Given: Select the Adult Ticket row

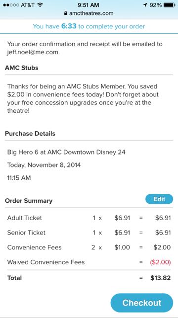Looking at the screenshot, I should [x=89, y=218].
